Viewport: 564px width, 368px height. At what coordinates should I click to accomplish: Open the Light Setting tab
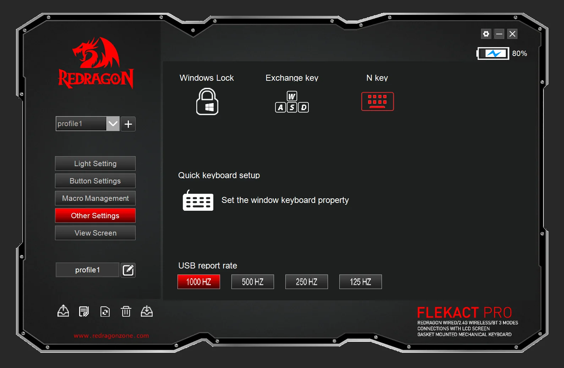coord(95,164)
